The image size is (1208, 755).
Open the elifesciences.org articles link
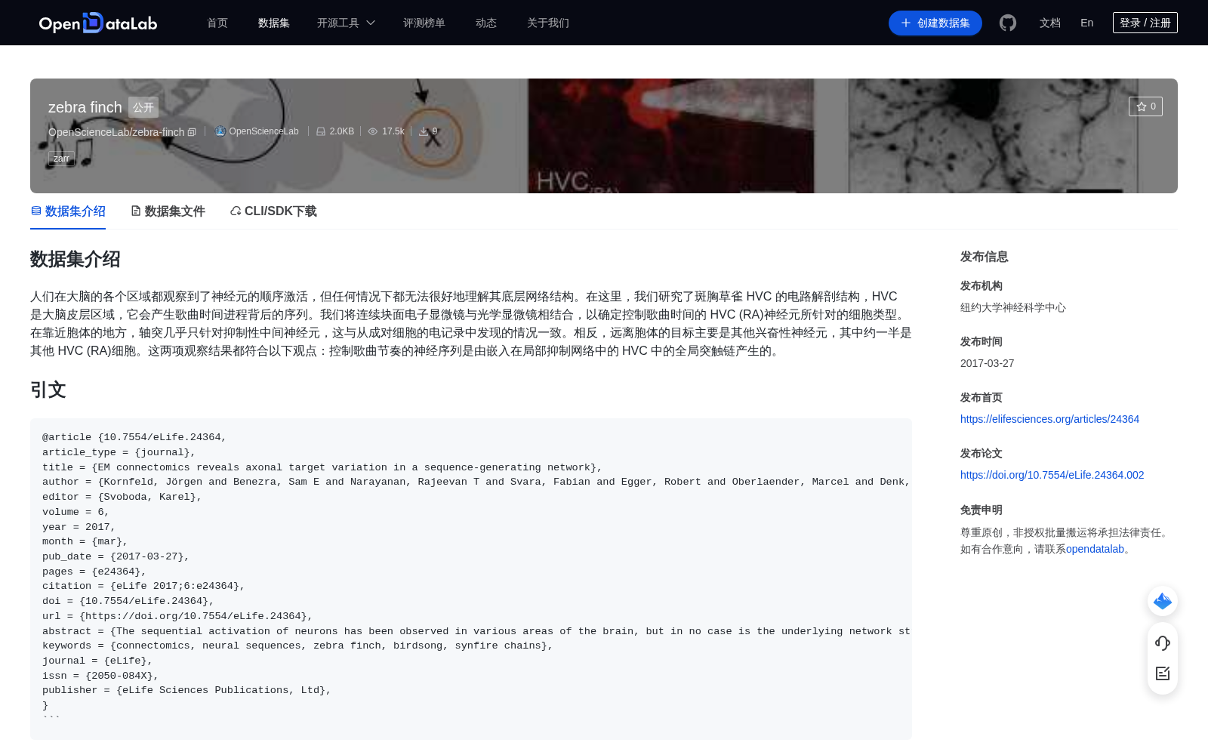click(1049, 419)
